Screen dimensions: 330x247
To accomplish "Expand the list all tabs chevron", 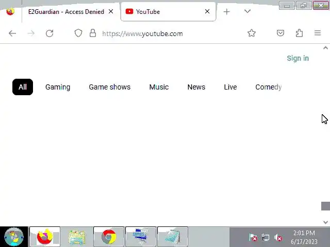I will pyautogui.click(x=247, y=11).
